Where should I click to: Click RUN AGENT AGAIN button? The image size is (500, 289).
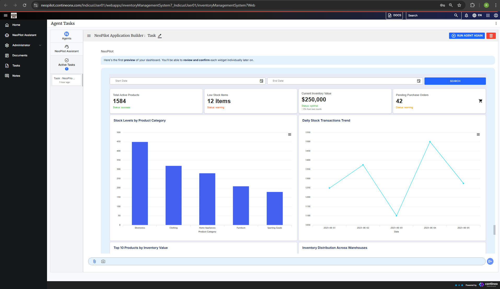click(x=467, y=36)
